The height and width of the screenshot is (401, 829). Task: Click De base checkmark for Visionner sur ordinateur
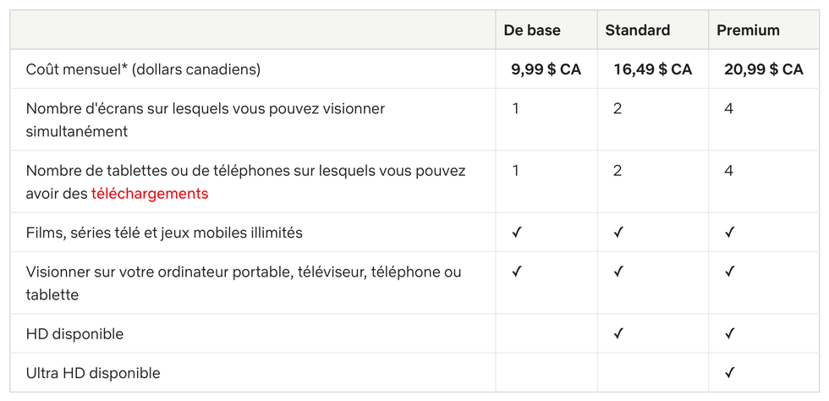[x=517, y=272]
